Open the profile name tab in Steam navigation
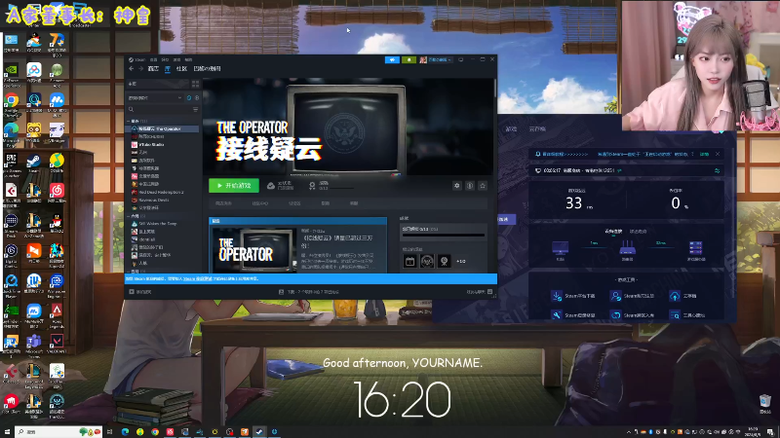 click(x=207, y=68)
